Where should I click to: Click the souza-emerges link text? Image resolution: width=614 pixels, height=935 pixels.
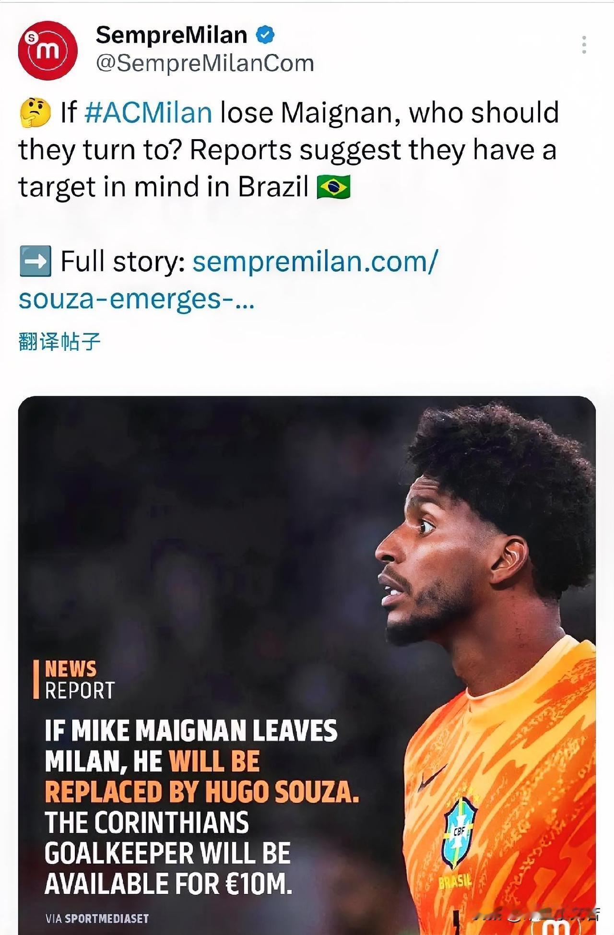tap(136, 299)
